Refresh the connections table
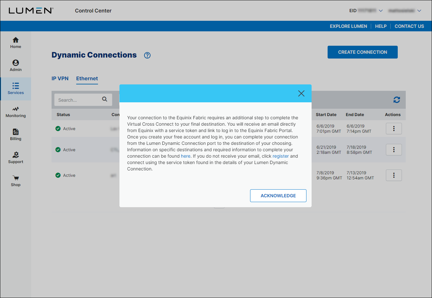Image resolution: width=432 pixels, height=298 pixels. (x=397, y=100)
